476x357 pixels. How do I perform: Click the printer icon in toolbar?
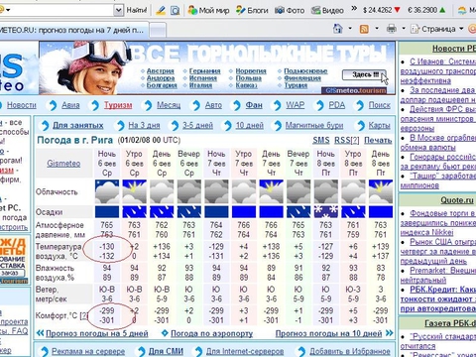pos(392,29)
